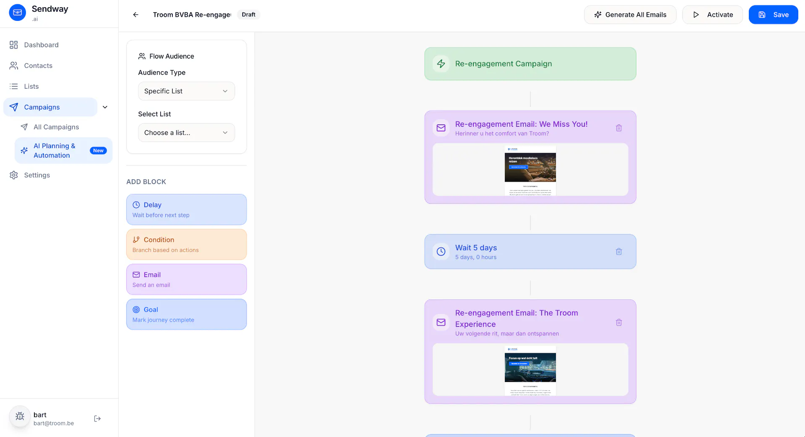Delete the Wait 5 days block
This screenshot has width=805, height=437.
[619, 252]
